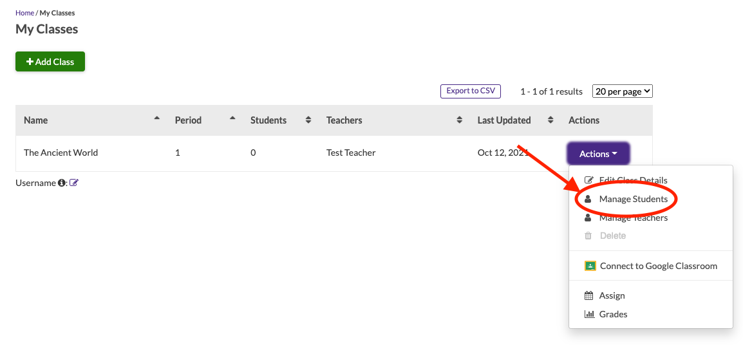Click the calendar icon beside Assign
The image size is (743, 345).
(588, 295)
